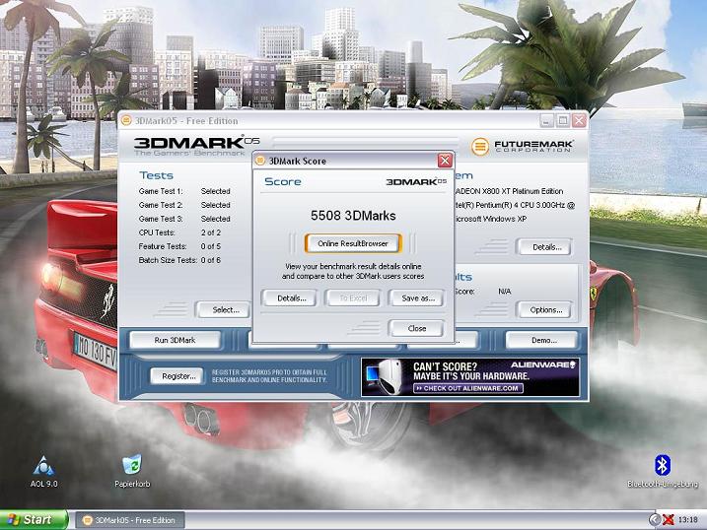
Task: Click Feature Tests 0 of 5 row
Action: [x=179, y=246]
